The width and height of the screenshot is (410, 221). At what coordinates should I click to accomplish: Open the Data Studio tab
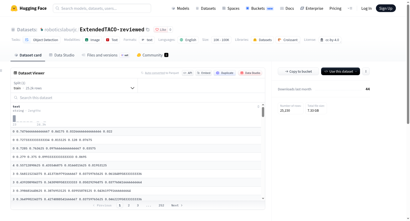click(x=62, y=55)
